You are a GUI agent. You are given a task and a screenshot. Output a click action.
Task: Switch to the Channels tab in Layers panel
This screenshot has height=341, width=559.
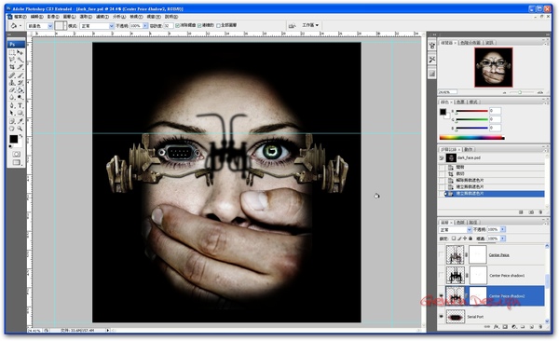[460, 223]
